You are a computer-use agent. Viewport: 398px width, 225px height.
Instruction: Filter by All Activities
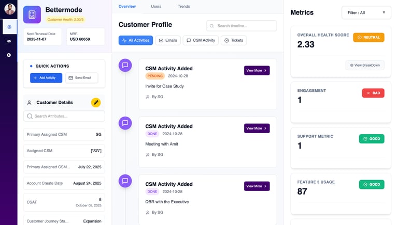136,40
